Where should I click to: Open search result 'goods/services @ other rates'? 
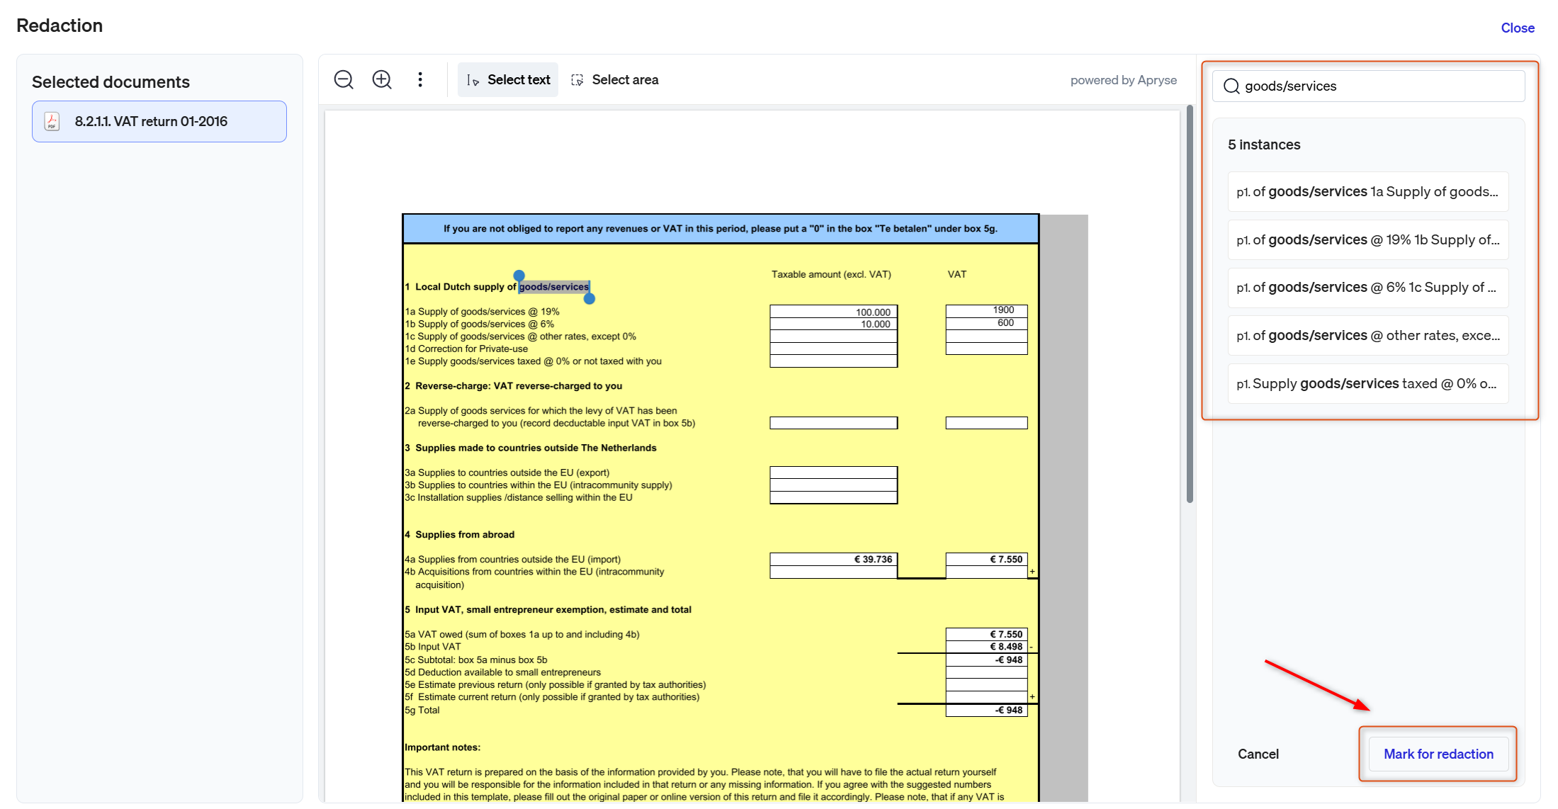[1367, 335]
